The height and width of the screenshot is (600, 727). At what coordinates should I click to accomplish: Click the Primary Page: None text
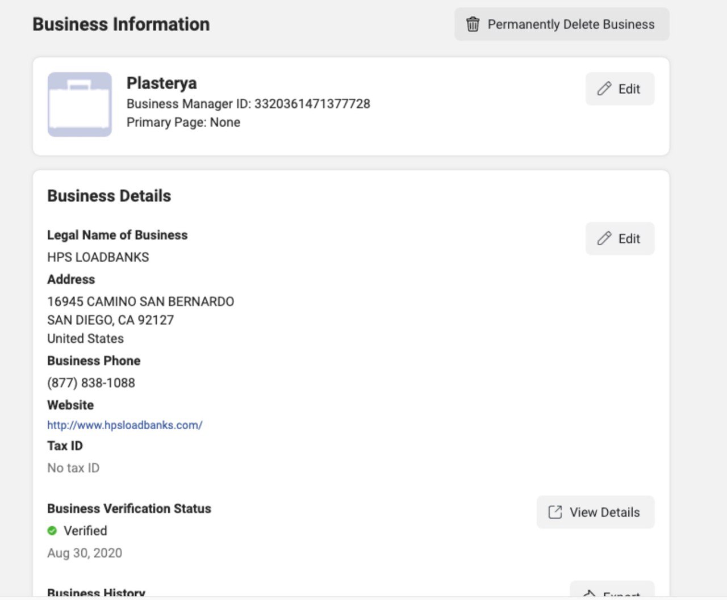(183, 123)
